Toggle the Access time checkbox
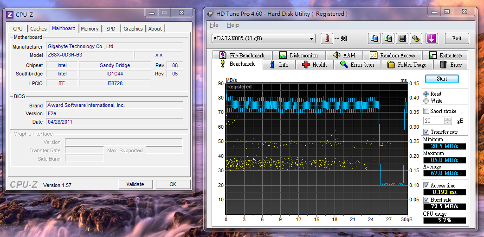484x237 pixels. [x=426, y=185]
